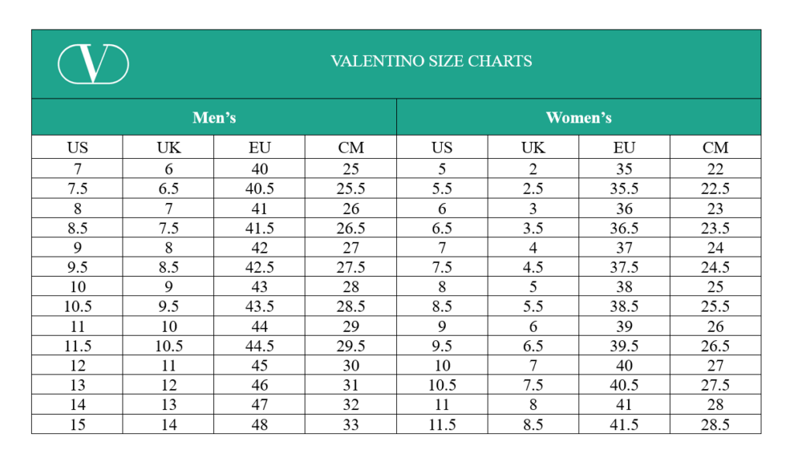
Task: Select men's EU size 40.5 cell
Action: pos(259,188)
